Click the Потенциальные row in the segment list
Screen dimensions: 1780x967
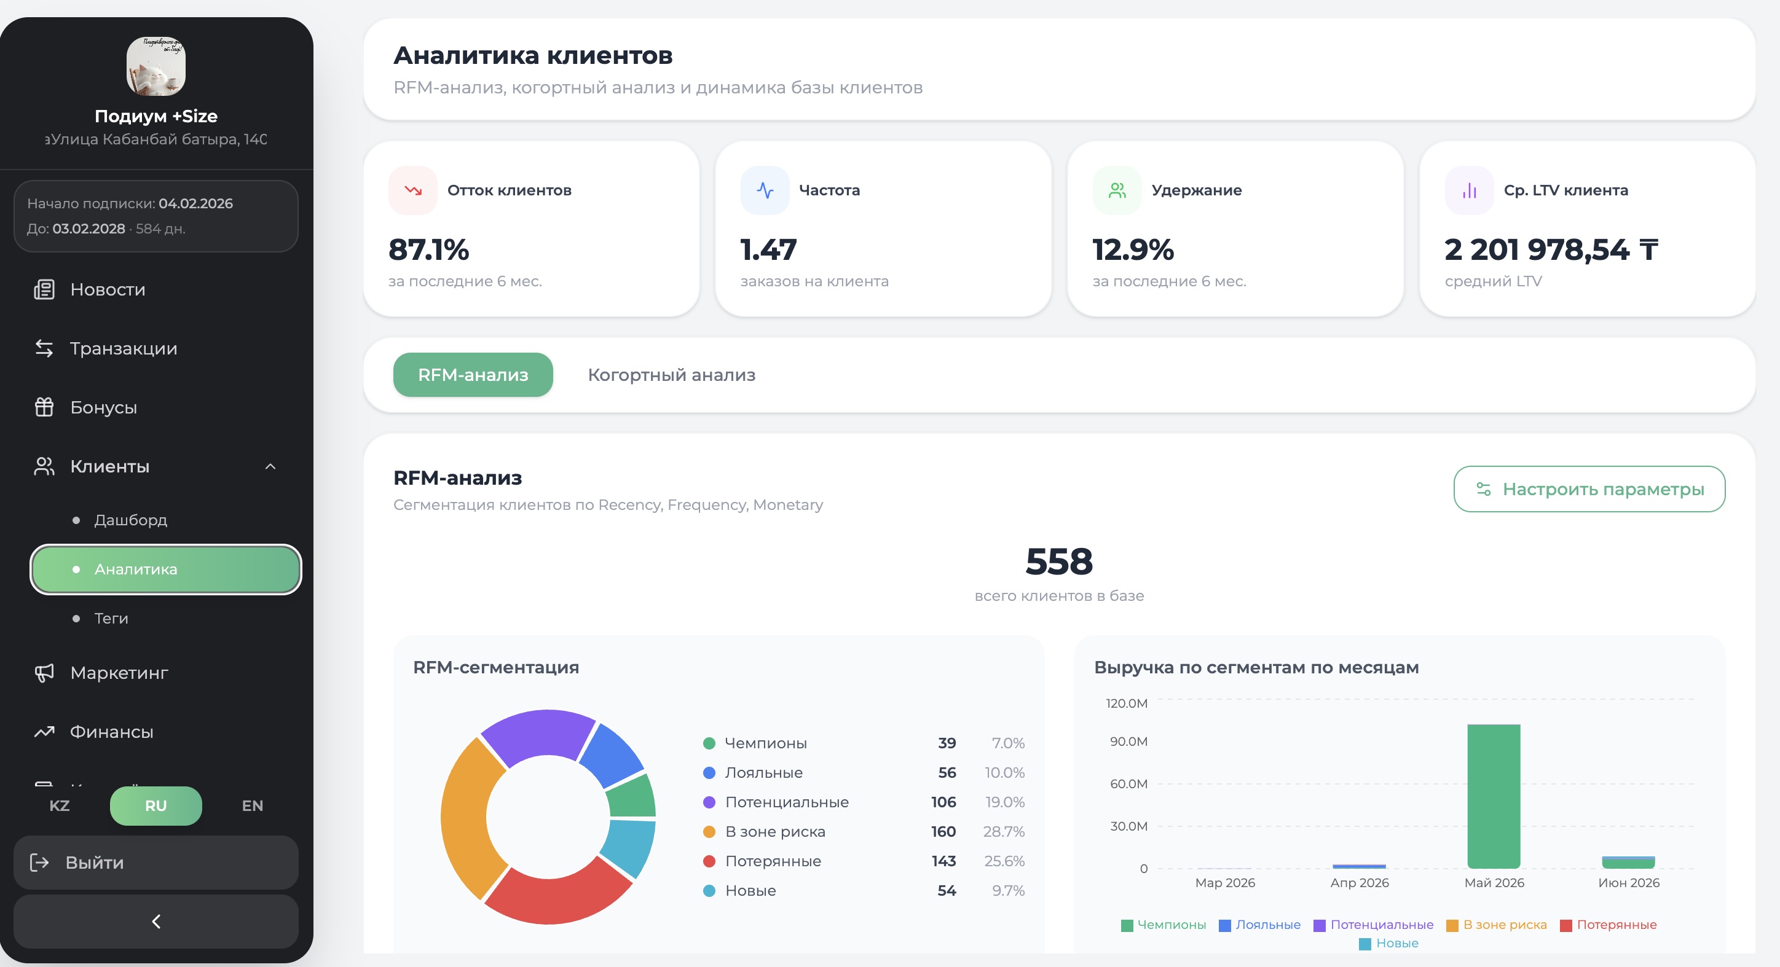point(864,802)
